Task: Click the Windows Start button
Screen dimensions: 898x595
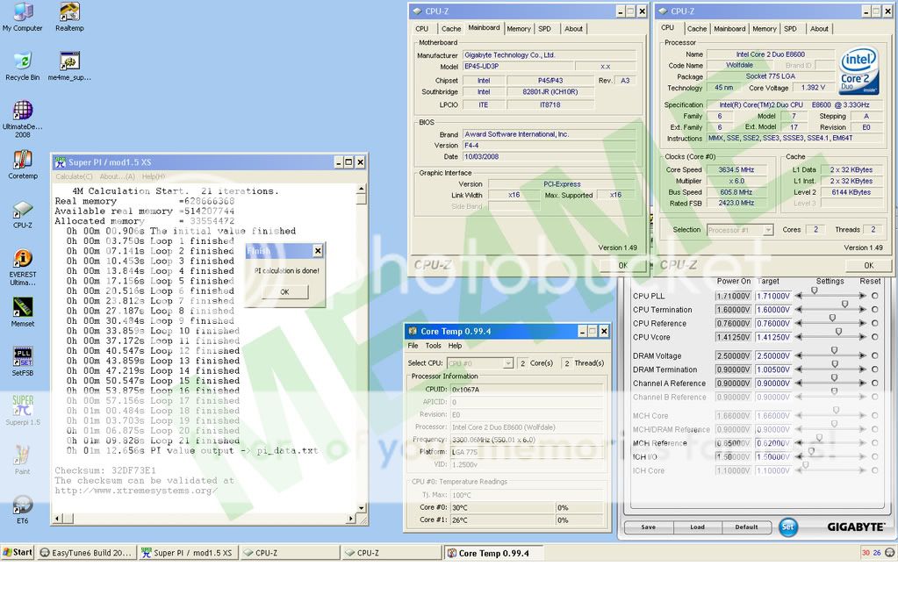Action: click(18, 553)
